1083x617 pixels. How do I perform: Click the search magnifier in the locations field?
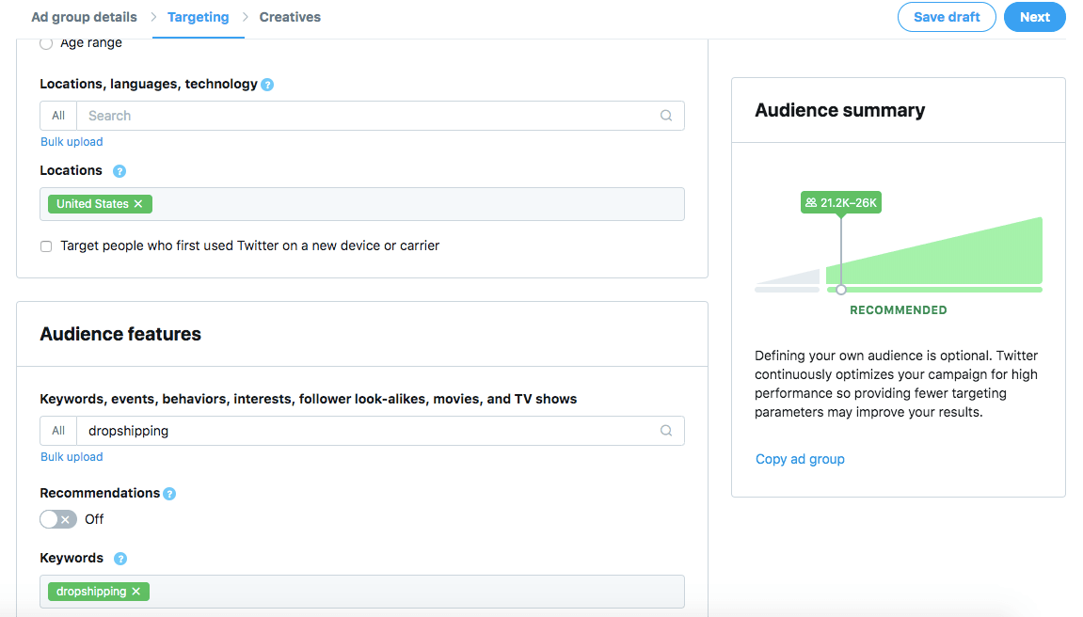click(666, 115)
